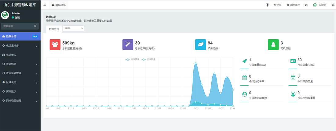Click the purple magic wand order icon
The height and width of the screenshot is (131, 336).
click(x=128, y=44)
